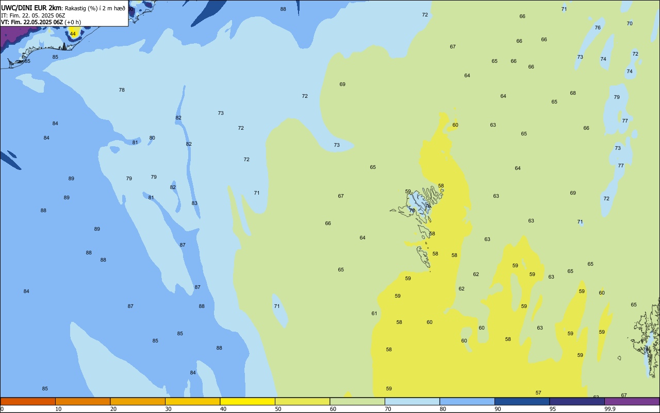The height and width of the screenshot is (413, 660).
Task: Select the bright yellow 40–50 legend swatch
Action: click(247, 401)
